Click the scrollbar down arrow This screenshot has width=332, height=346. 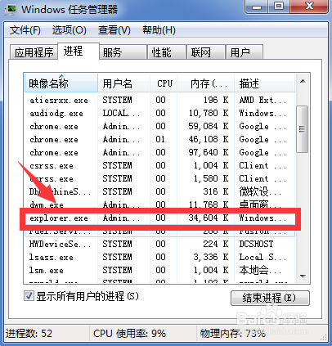[x=303, y=276]
